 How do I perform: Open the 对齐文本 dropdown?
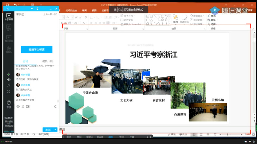pos(127,20)
